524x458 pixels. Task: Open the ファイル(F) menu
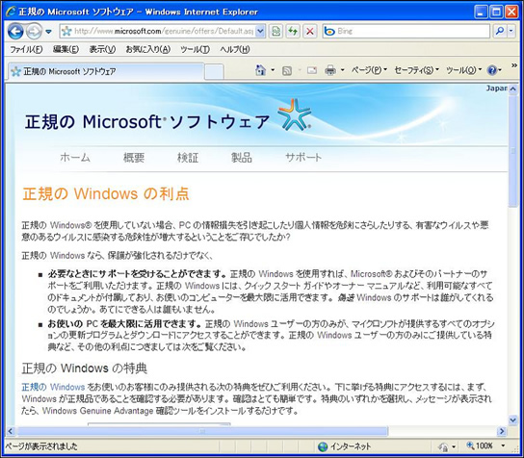pyautogui.click(x=26, y=49)
